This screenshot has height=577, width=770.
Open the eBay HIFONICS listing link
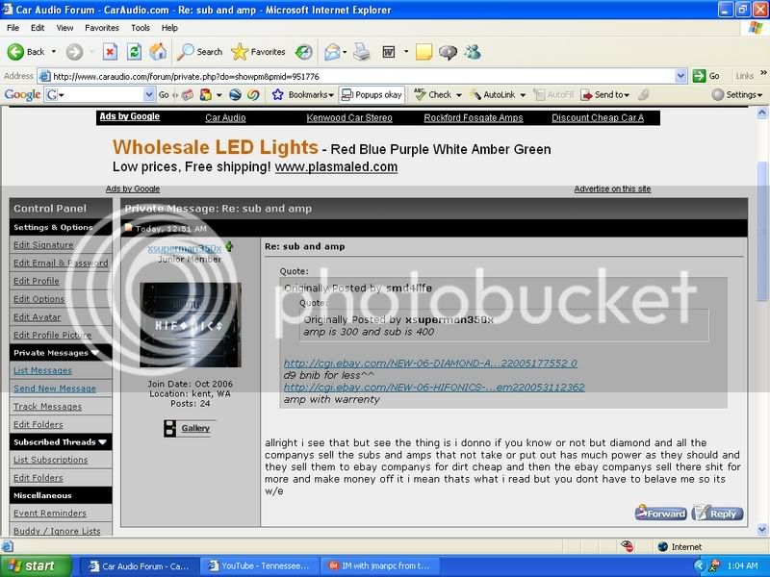point(434,388)
